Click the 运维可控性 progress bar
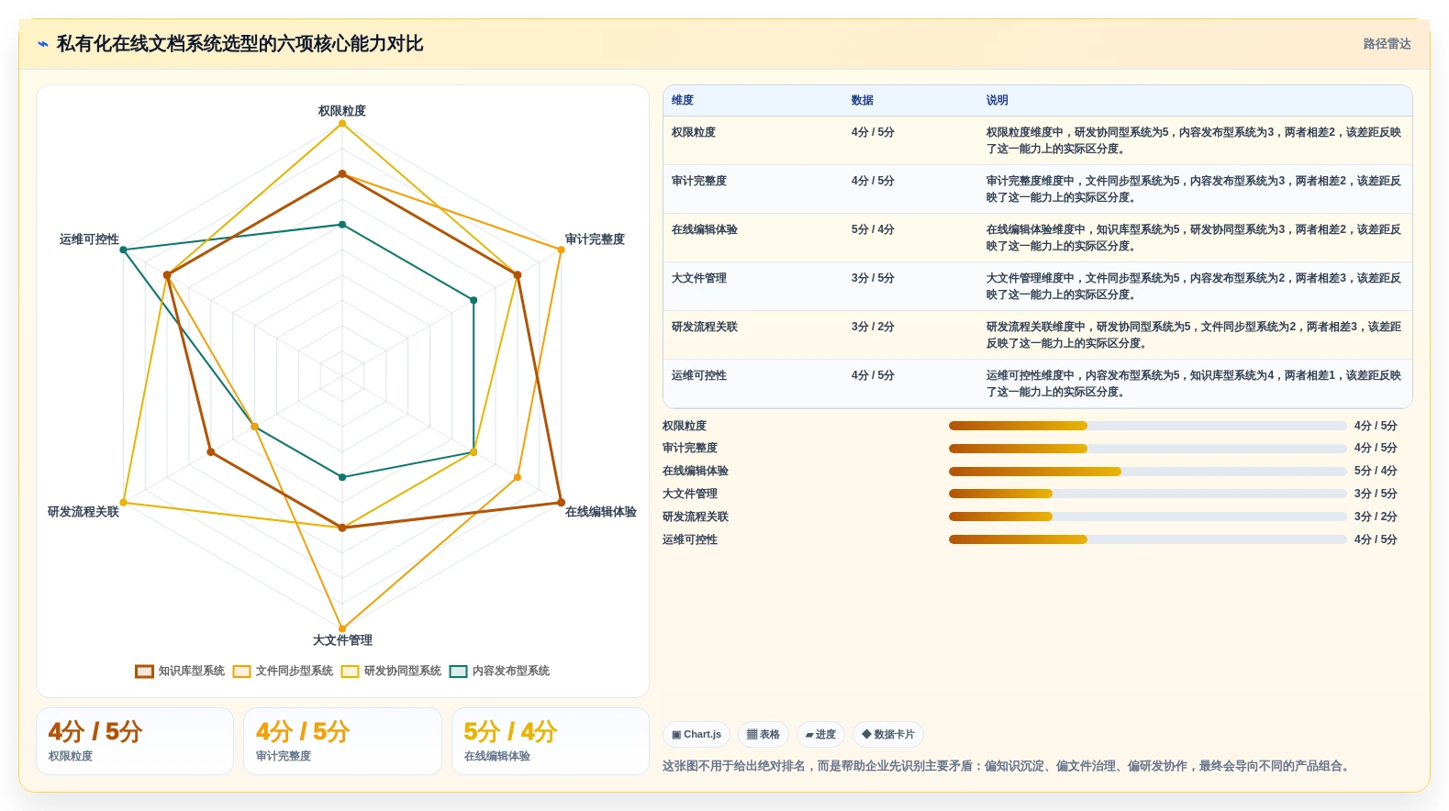This screenshot has height=811, width=1449. click(1148, 539)
